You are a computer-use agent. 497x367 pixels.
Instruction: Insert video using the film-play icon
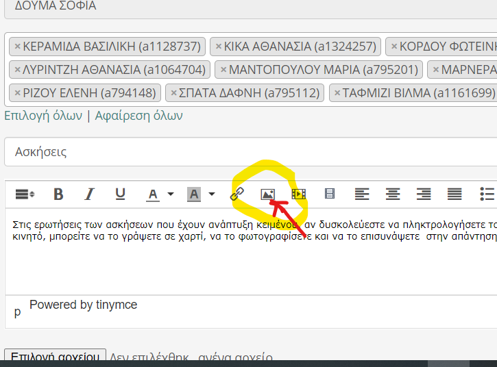tap(299, 194)
